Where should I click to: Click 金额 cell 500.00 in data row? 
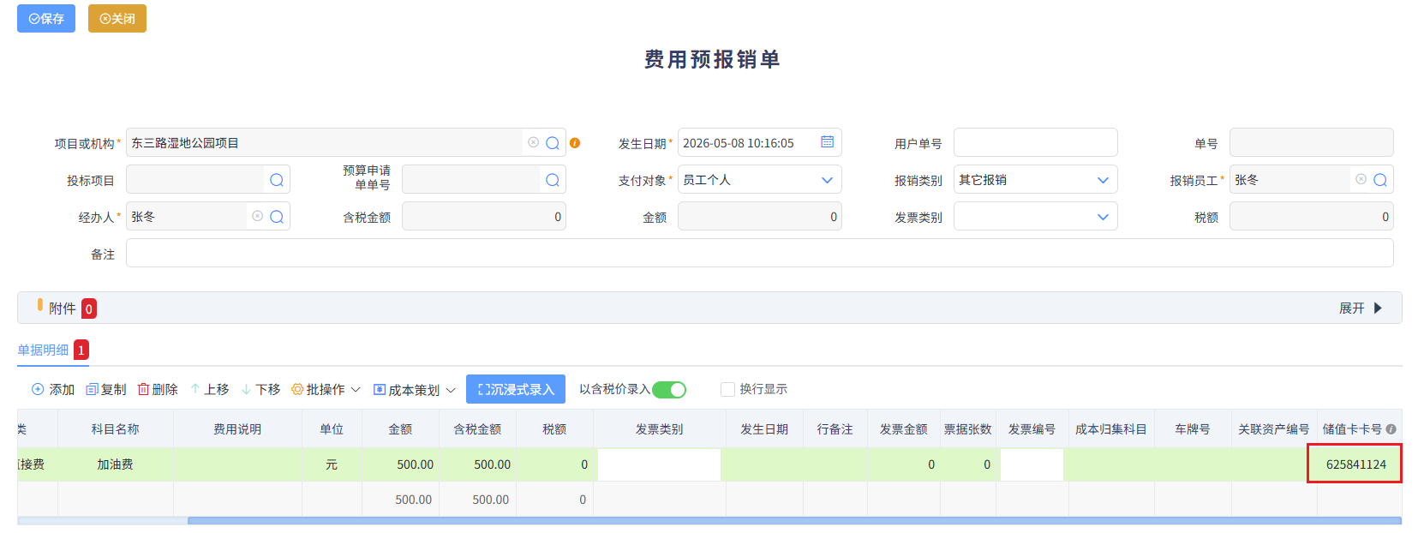(x=400, y=464)
